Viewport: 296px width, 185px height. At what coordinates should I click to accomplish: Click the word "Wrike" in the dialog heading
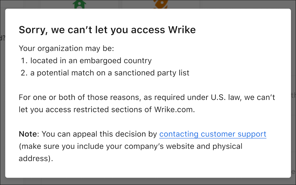click(x=182, y=30)
